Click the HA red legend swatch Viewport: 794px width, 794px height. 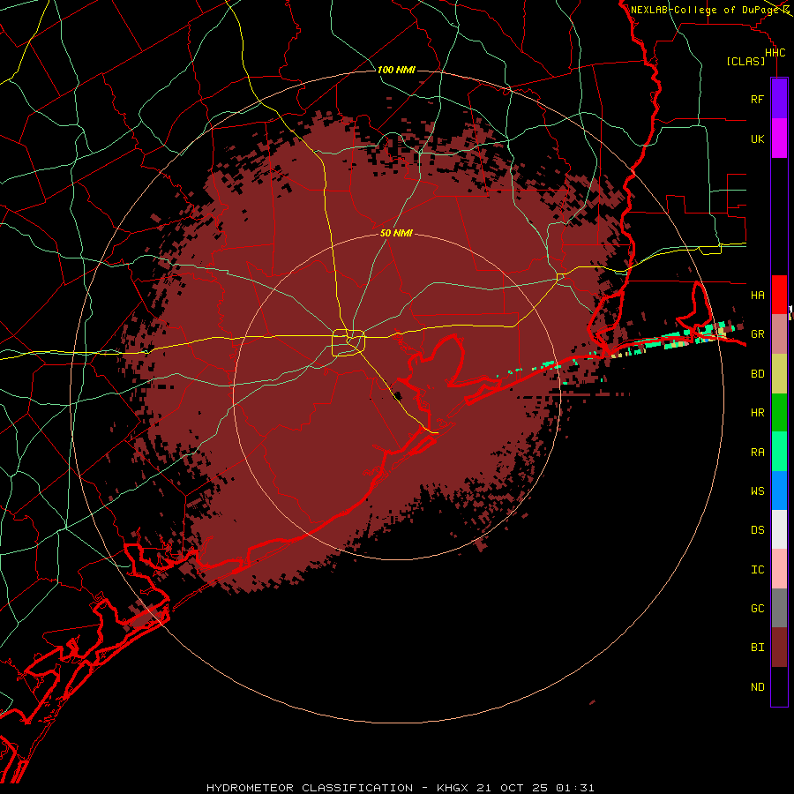(x=779, y=295)
